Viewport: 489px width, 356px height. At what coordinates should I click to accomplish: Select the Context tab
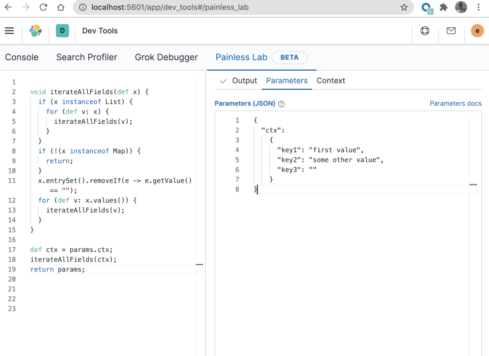(x=330, y=81)
